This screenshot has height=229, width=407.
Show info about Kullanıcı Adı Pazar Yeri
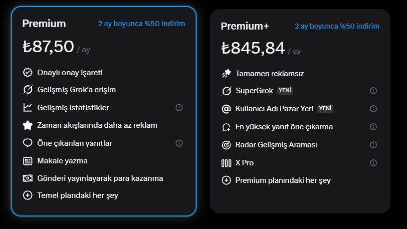tap(373, 109)
